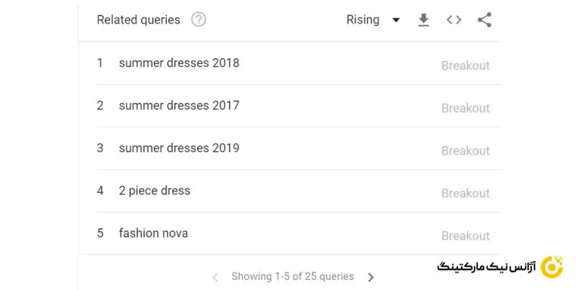Download the related queries CSV
This screenshot has width=580, height=290.
point(424,20)
